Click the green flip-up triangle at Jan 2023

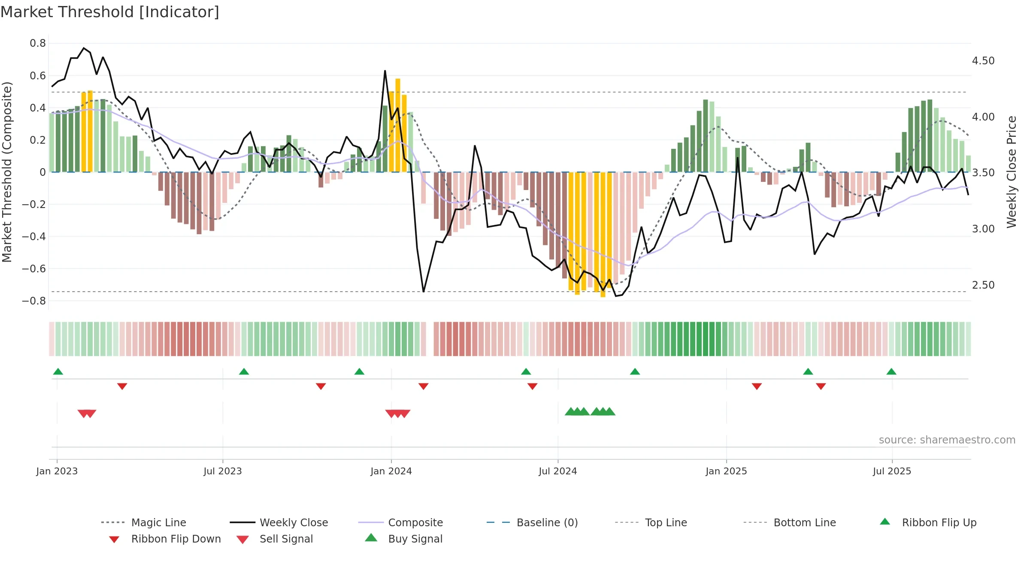pyautogui.click(x=58, y=371)
